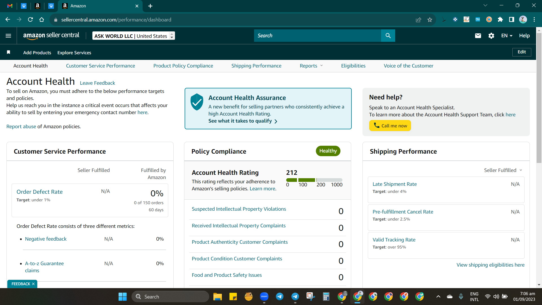The height and width of the screenshot is (305, 542).
Task: Open the Windows Start menu
Action: pyautogui.click(x=123, y=297)
